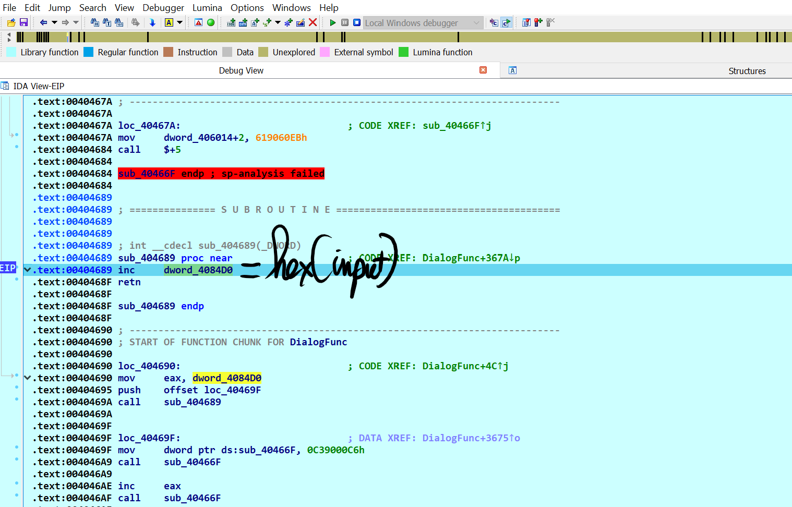Click the step into 'C' arrow icon
The image size is (792, 507).
[494, 22]
